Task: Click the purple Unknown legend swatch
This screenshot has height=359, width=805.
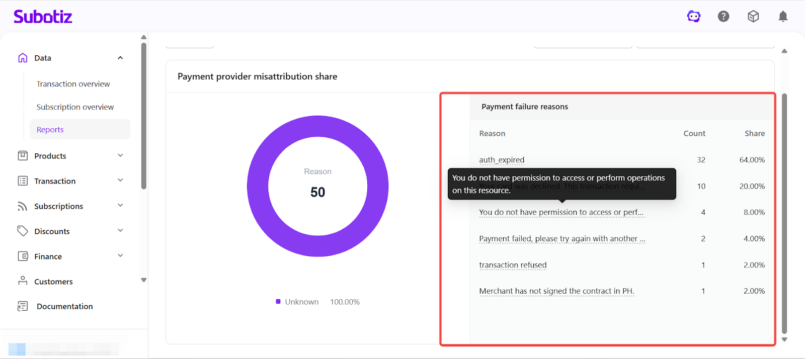Action: [278, 302]
